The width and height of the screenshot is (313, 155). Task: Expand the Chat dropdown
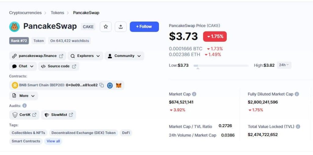pyautogui.click(x=23, y=66)
